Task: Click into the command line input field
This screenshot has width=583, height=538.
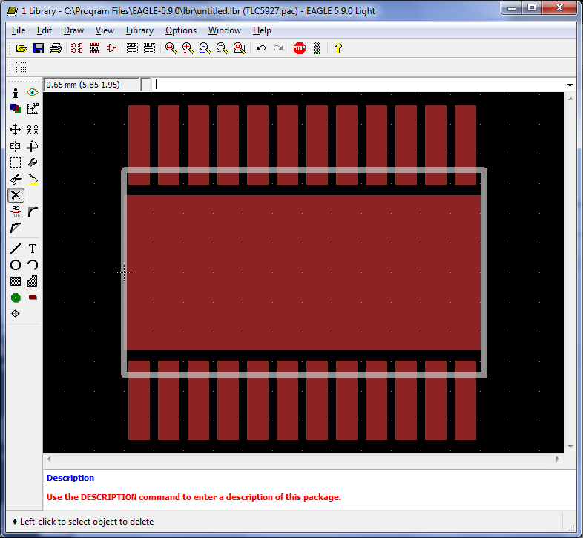Action: tap(359, 85)
